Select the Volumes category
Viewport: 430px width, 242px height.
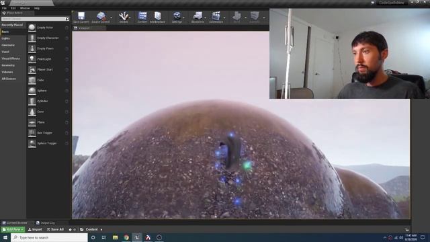click(7, 72)
